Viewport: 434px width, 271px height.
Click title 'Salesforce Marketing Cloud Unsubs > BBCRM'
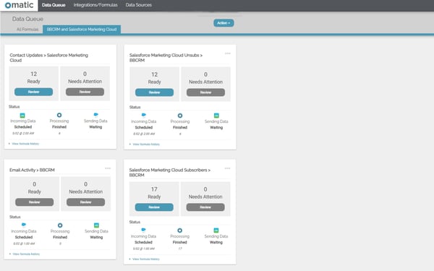point(166,58)
